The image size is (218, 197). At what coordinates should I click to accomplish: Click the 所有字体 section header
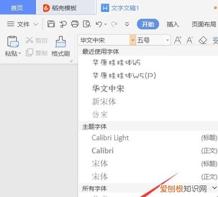click(95, 188)
